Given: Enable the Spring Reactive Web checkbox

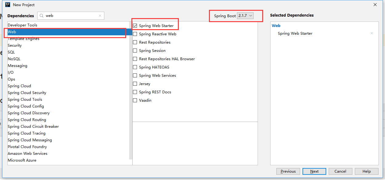Looking at the screenshot, I should point(135,34).
